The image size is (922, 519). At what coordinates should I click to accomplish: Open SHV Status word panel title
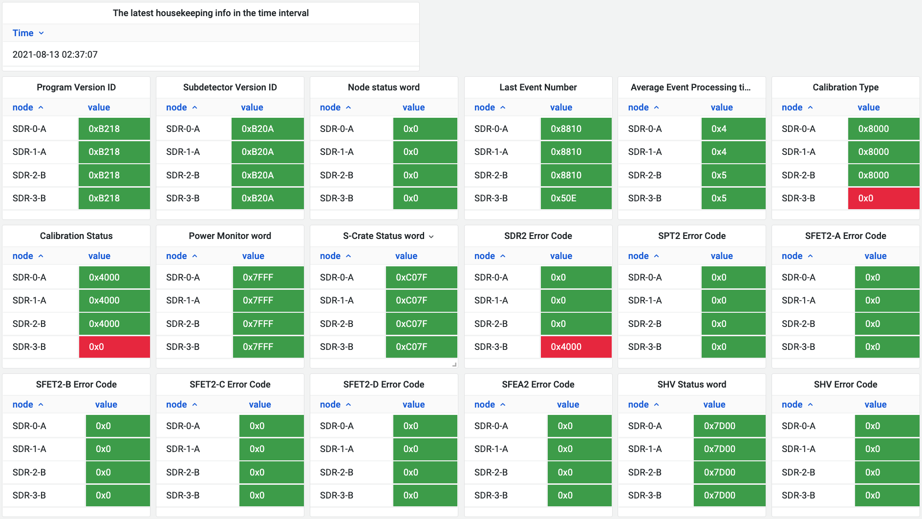[x=692, y=385]
